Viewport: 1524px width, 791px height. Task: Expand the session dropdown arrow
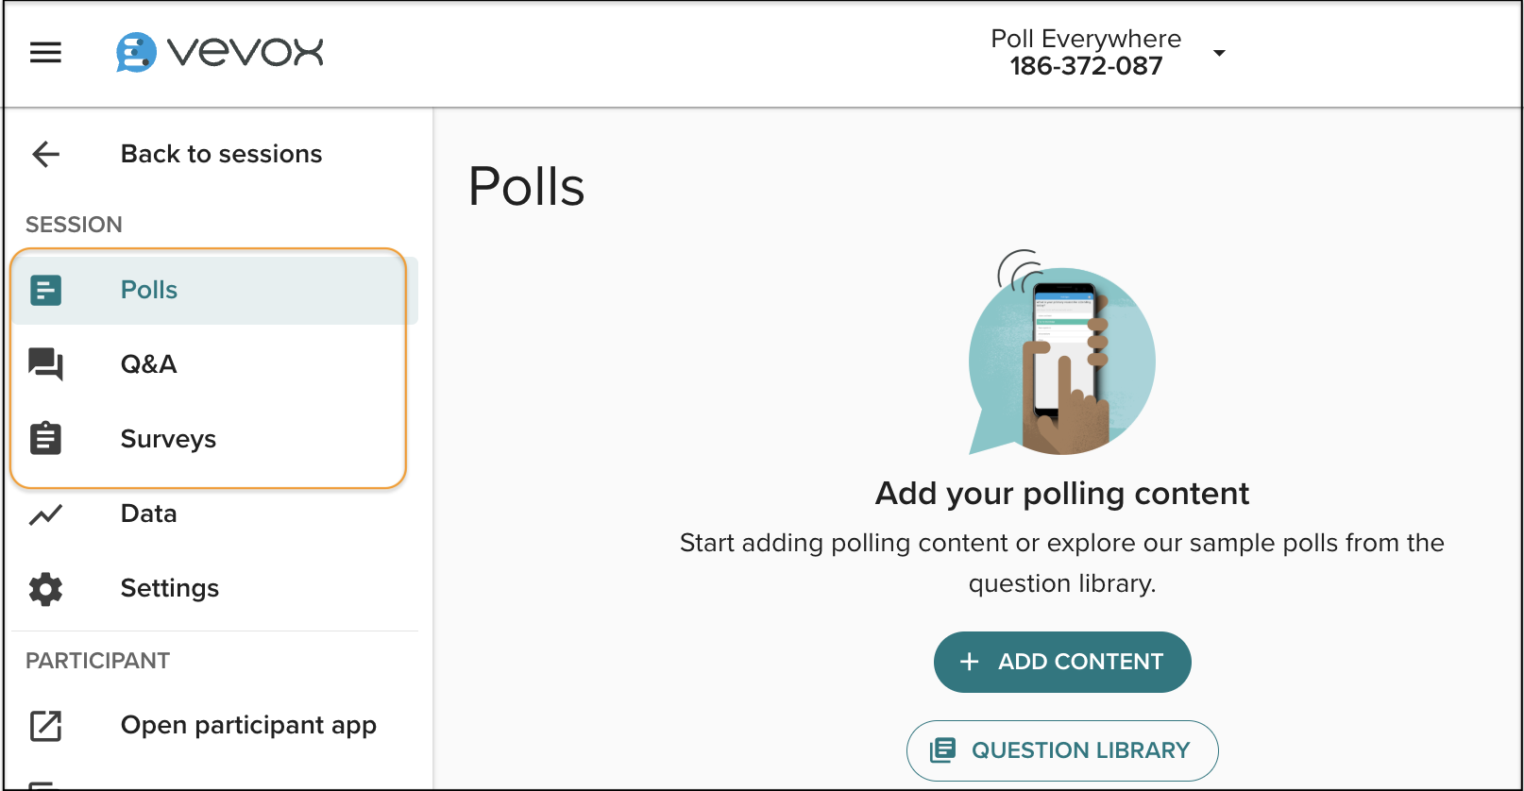tap(1219, 53)
